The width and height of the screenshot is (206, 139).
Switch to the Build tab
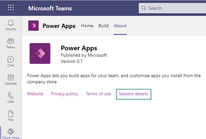pos(103,26)
